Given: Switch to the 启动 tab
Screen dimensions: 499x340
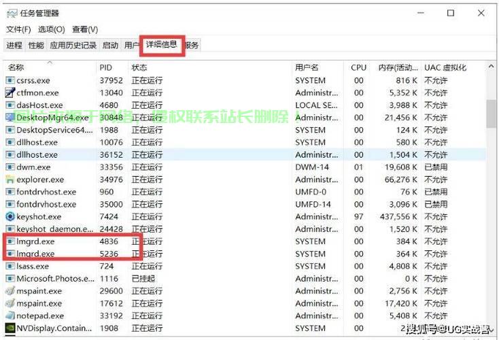Looking at the screenshot, I should tap(110, 45).
